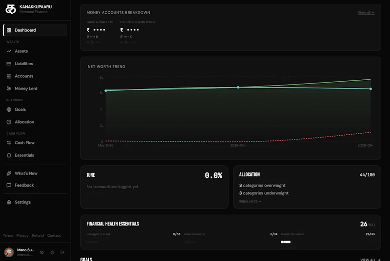Open the Contact link
The width and height of the screenshot is (390, 261).
pyautogui.click(x=54, y=235)
